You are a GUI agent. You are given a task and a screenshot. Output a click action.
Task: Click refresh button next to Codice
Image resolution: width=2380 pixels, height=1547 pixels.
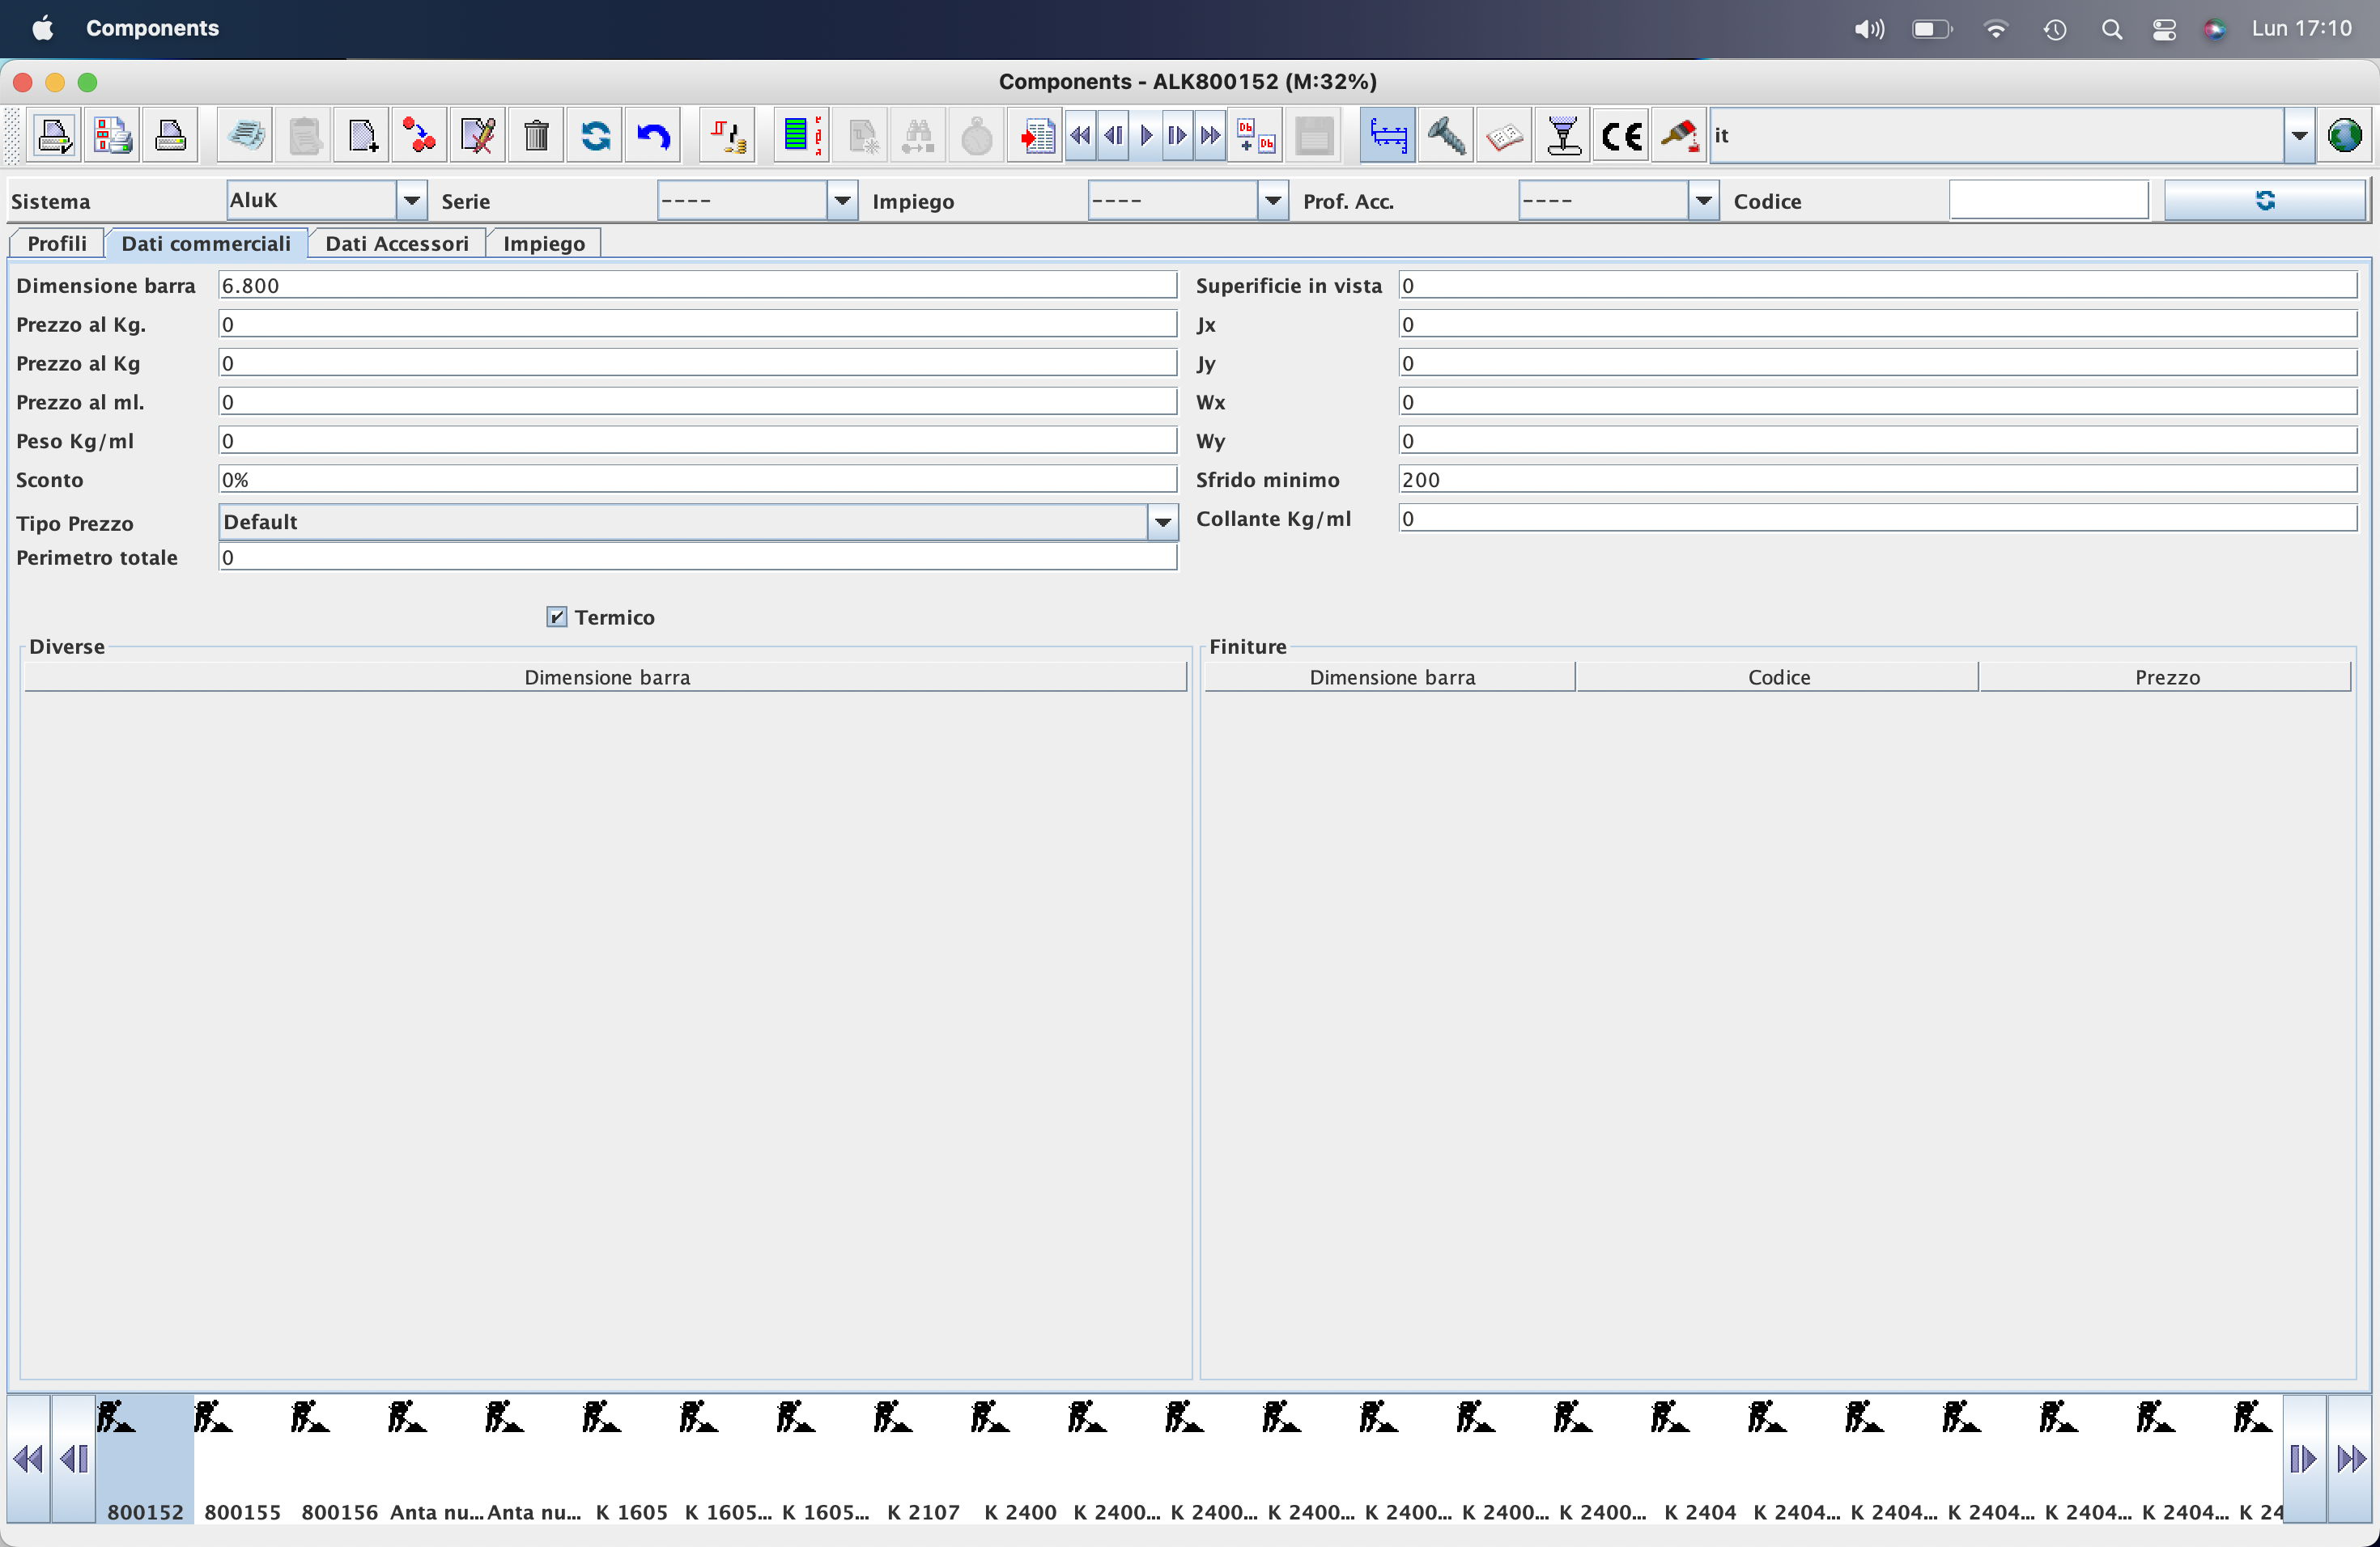tap(2265, 201)
